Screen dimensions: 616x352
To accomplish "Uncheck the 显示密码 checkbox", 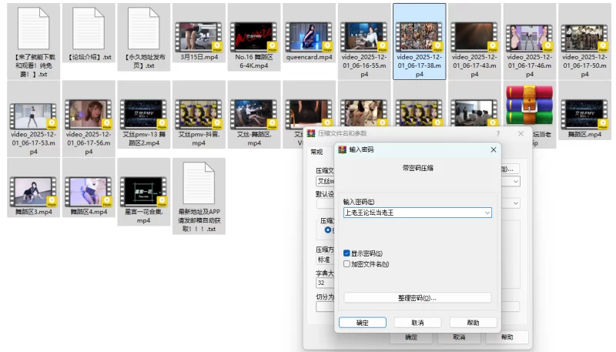I will click(x=347, y=253).
